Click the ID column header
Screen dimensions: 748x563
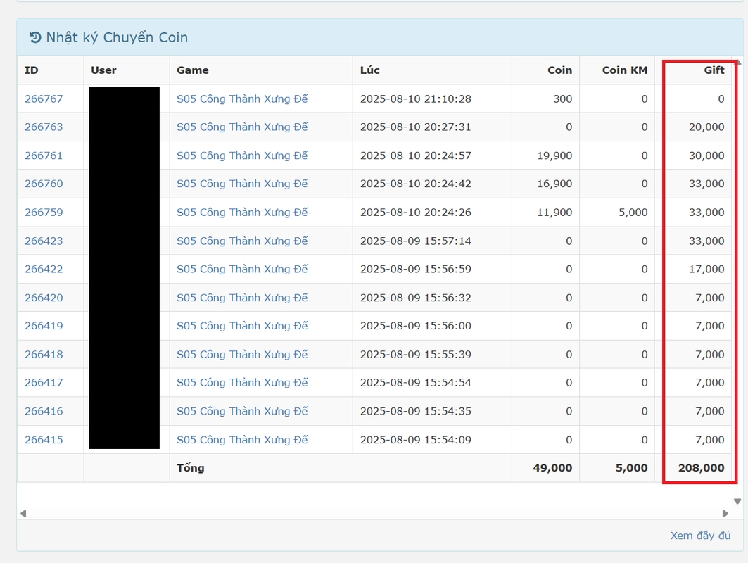pos(31,70)
